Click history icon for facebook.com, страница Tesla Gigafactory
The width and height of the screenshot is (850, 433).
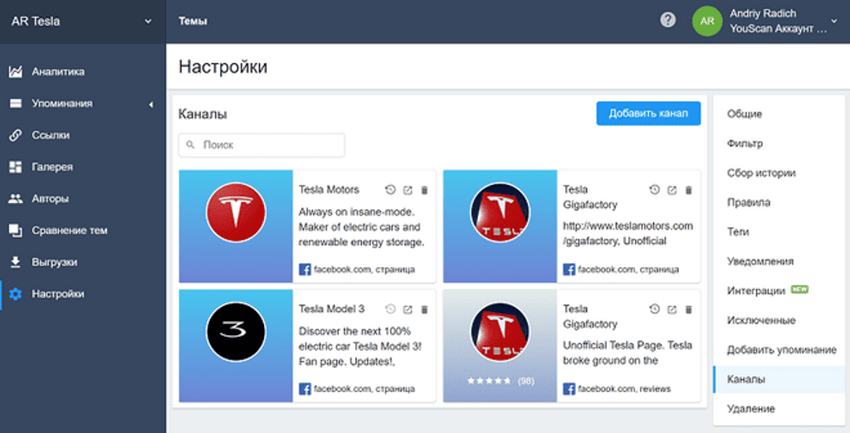(654, 190)
